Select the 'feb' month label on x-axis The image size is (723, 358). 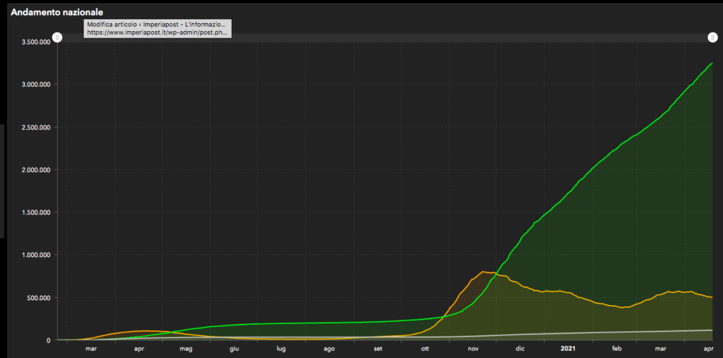pos(616,348)
